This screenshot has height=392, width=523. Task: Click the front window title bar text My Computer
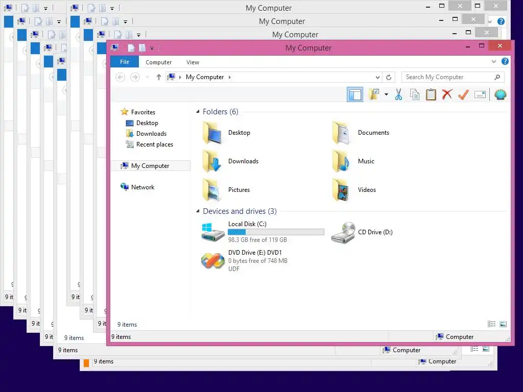click(308, 47)
